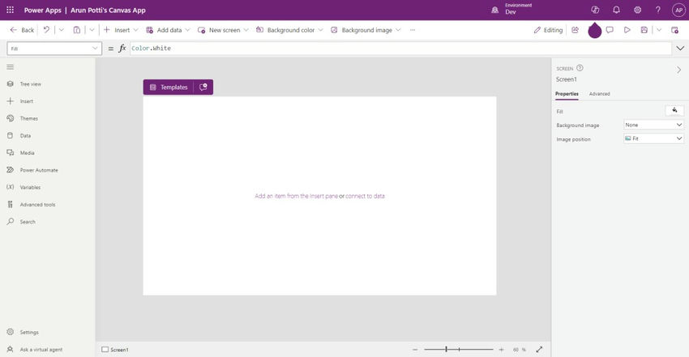
Task: Open the AP account avatar
Action: pos(679,10)
